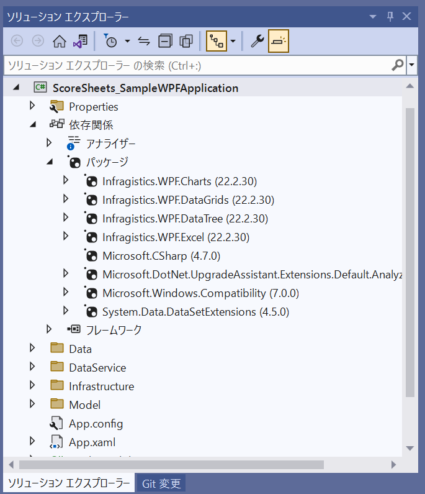425x494 pixels.
Task: Click the Infragistics.WPF.DataTree package icon
Action: click(91, 218)
